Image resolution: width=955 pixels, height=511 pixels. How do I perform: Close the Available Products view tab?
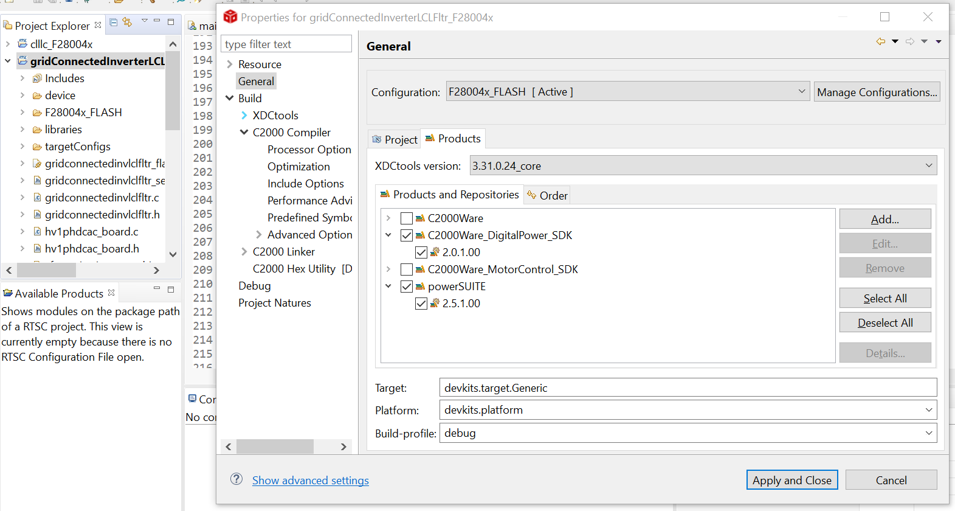(111, 293)
